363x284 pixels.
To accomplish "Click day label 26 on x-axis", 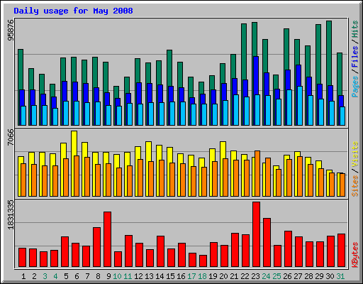I will point(287,276).
